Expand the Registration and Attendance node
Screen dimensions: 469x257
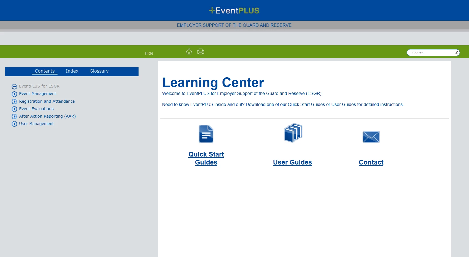click(14, 102)
